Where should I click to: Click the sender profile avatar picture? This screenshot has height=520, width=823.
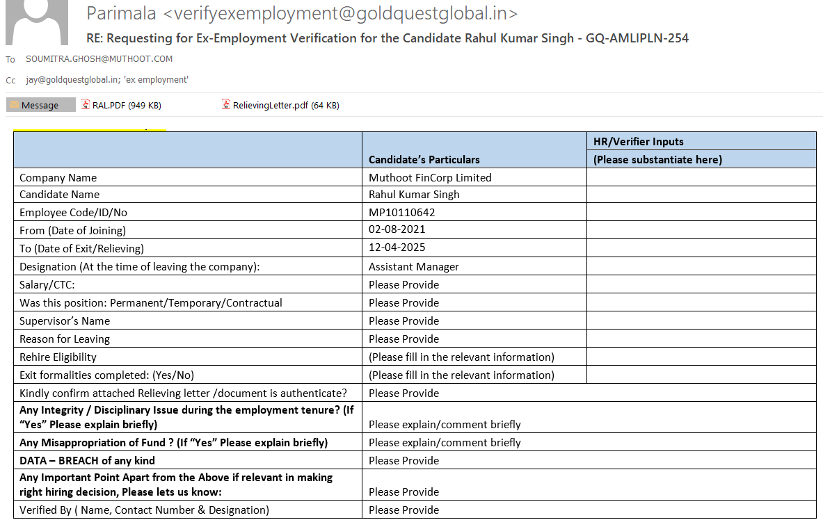pyautogui.click(x=37, y=22)
